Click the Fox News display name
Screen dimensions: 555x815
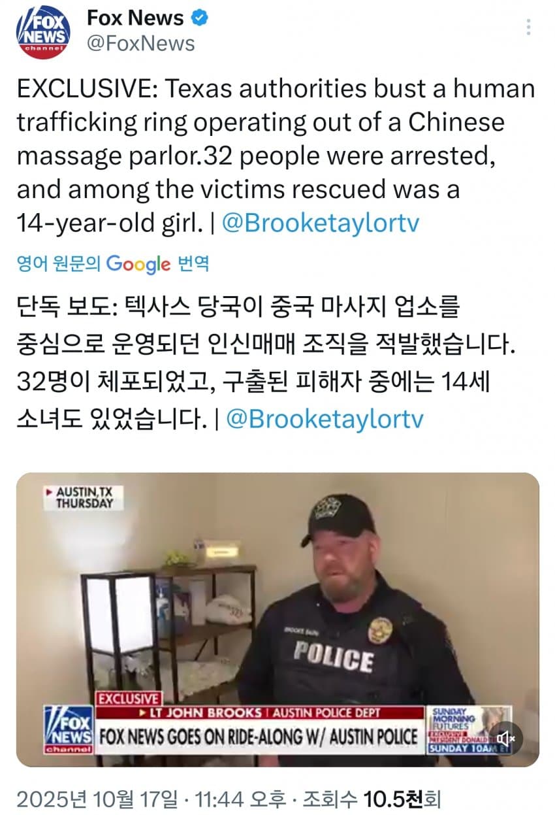pos(136,18)
